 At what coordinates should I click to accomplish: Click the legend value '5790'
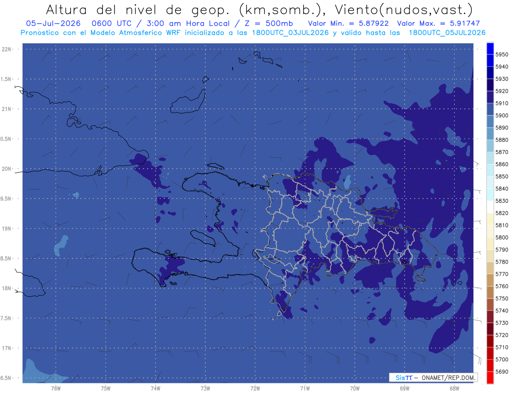pyautogui.click(x=501, y=249)
